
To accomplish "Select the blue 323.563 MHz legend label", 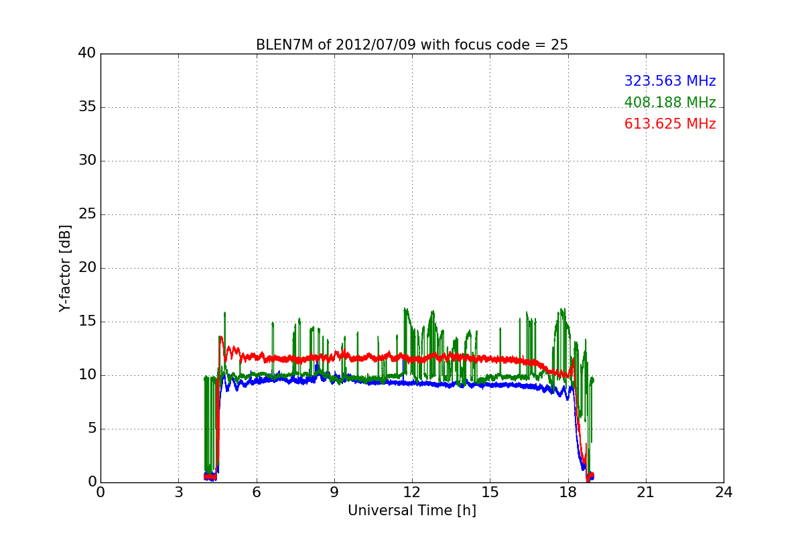I will tap(670, 81).
